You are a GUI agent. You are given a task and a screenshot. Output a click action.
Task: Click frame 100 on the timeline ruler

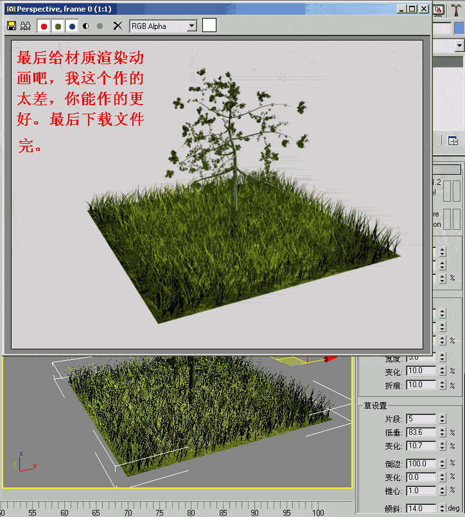tap(318, 513)
